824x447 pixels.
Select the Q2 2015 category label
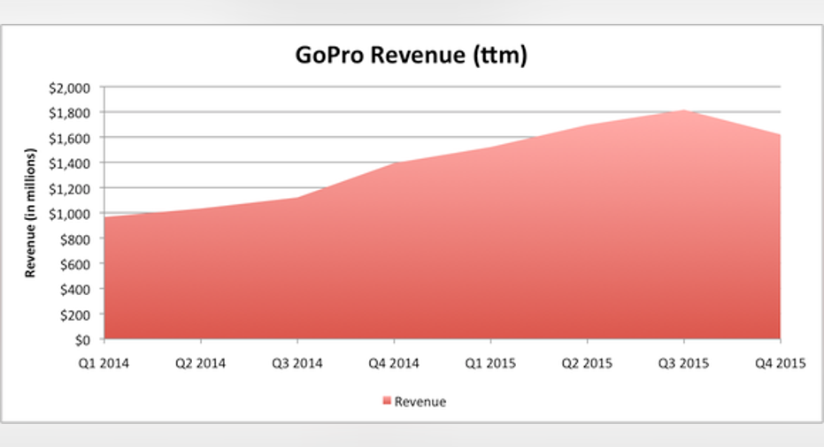[x=587, y=363]
